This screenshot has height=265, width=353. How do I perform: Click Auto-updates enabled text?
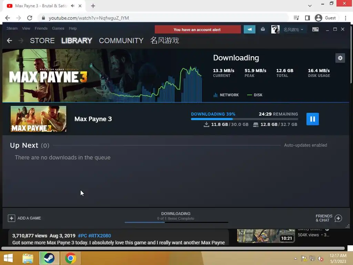[305, 145]
